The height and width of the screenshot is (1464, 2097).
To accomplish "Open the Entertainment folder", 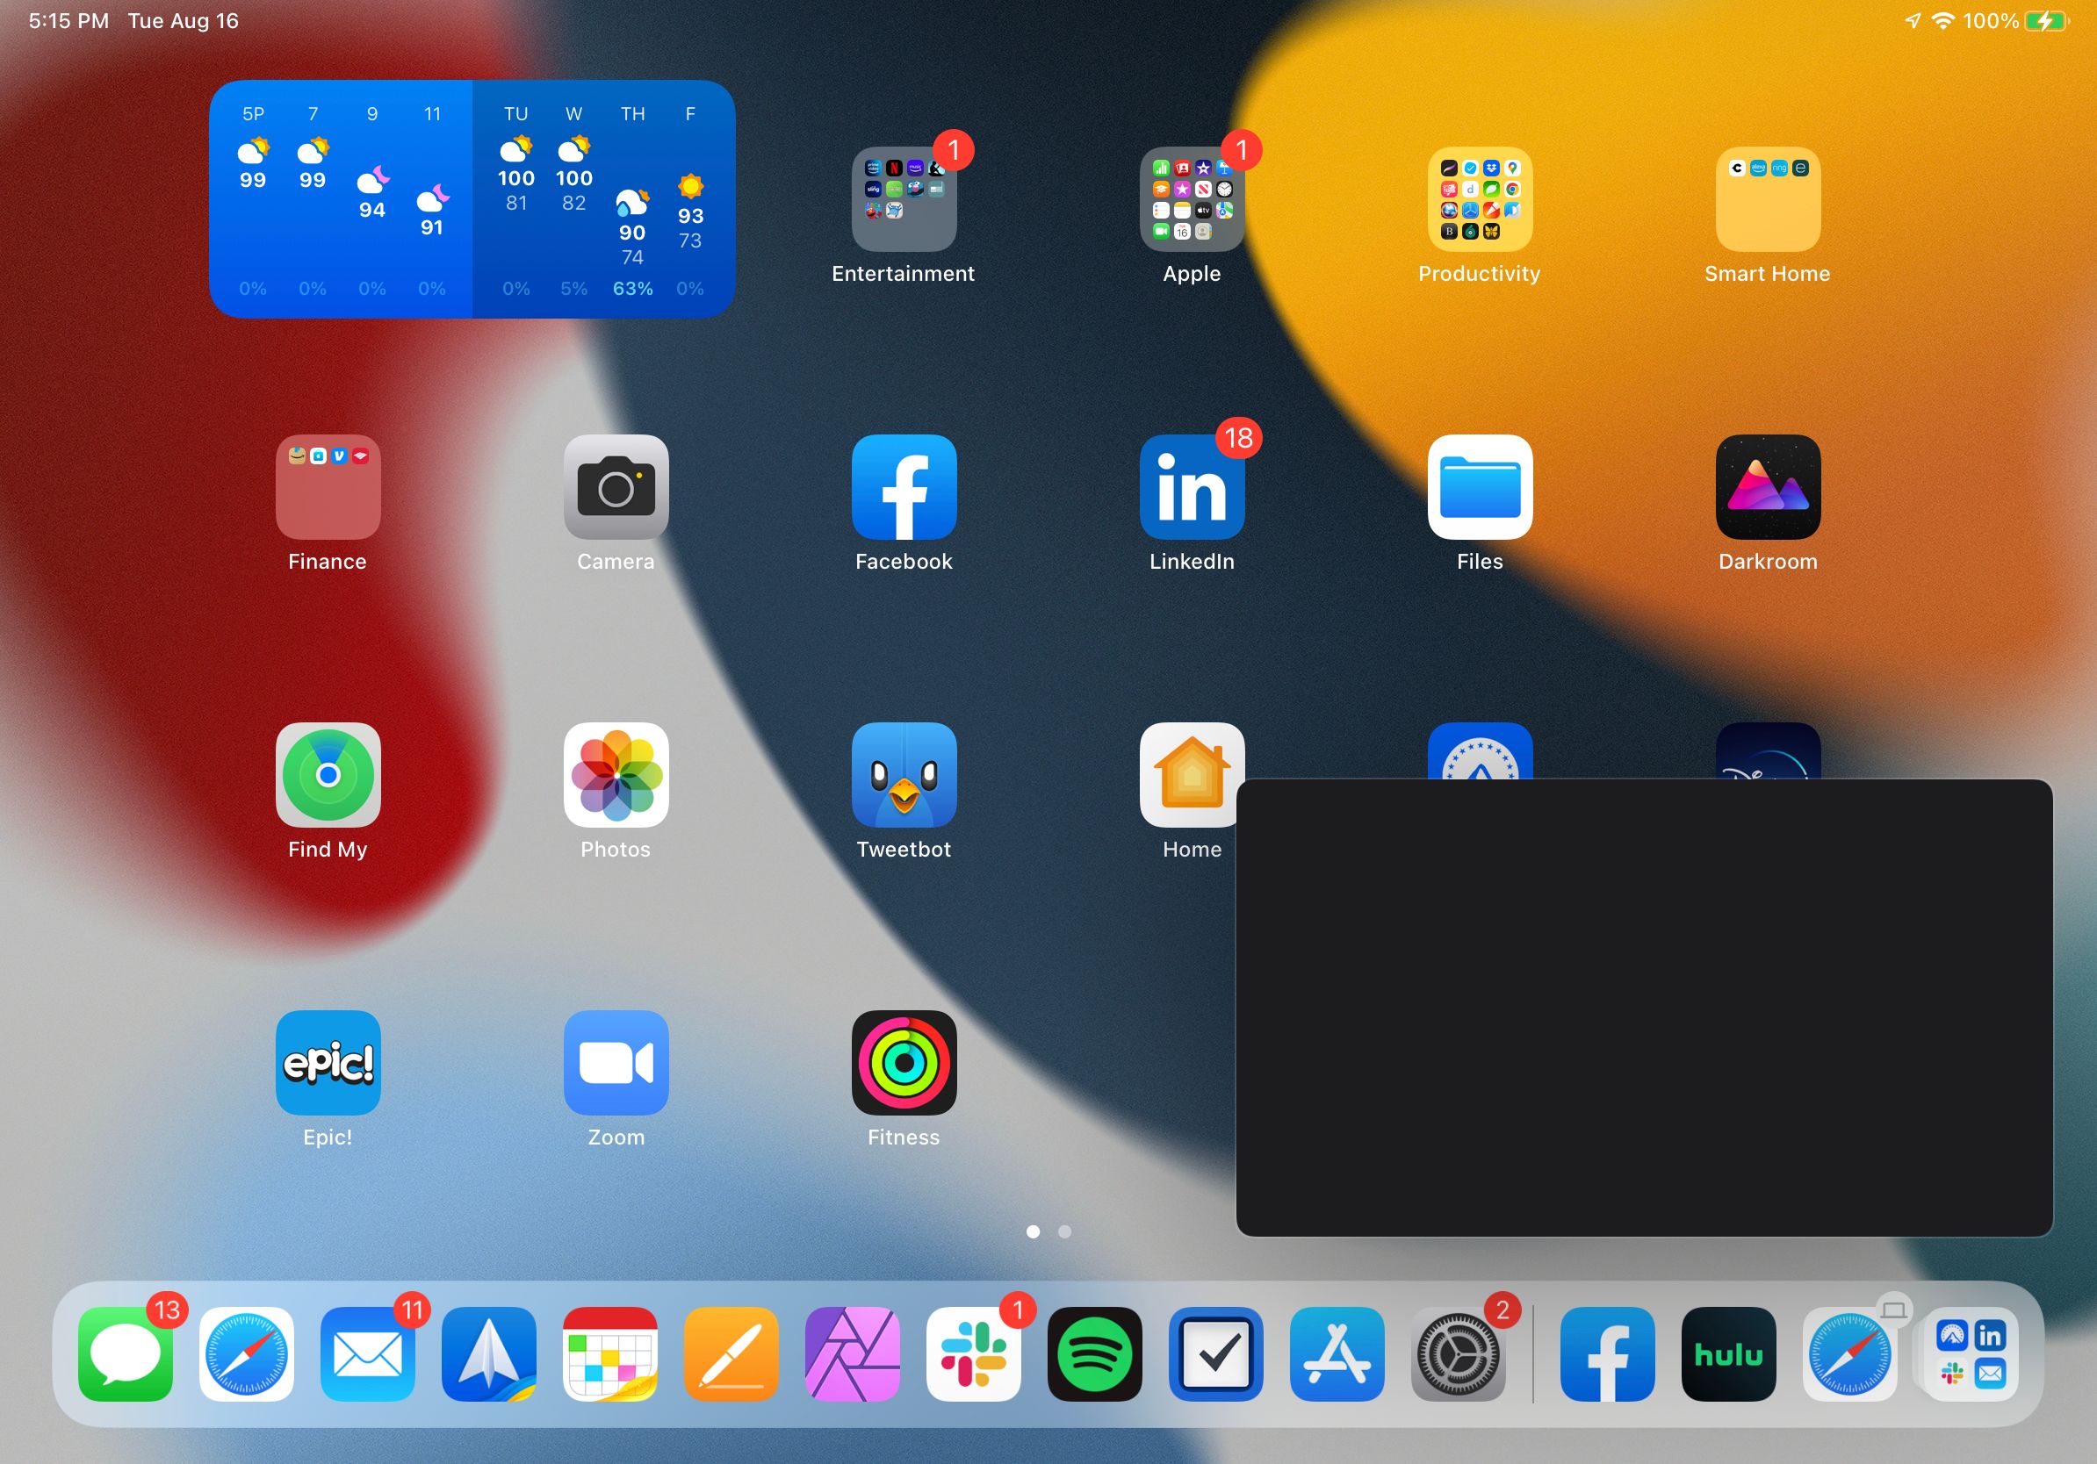I will click(x=904, y=199).
